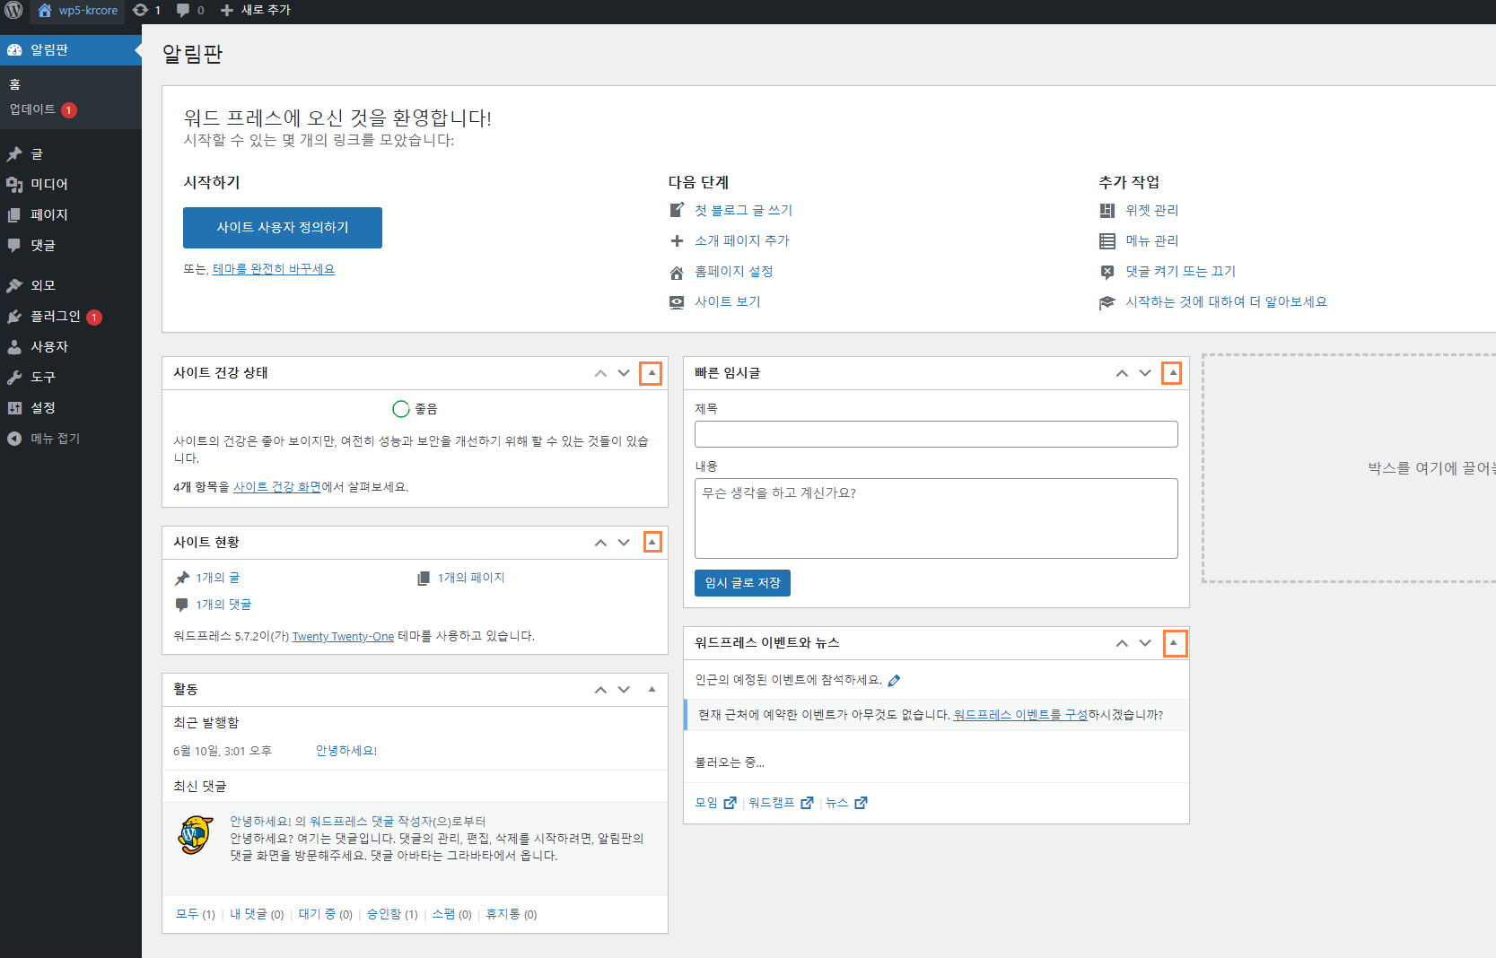
Task: Collapse the 사이트 건강 상태 panel
Action: pos(652,373)
